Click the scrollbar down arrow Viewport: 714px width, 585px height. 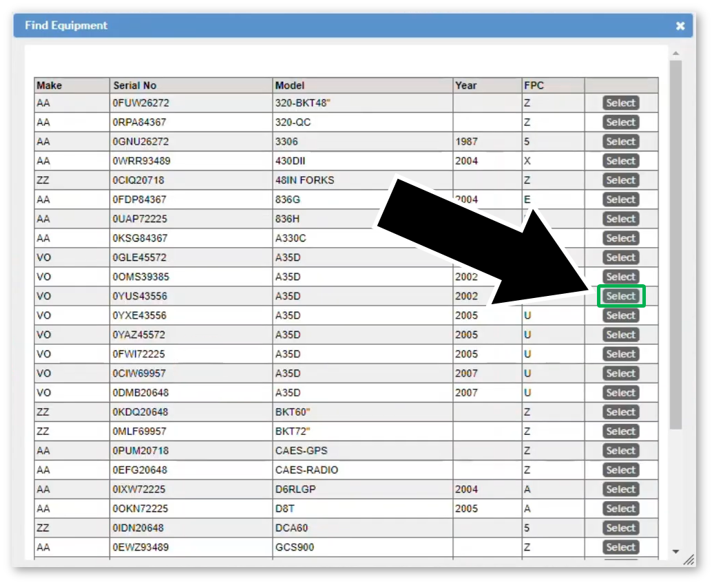pos(675,552)
